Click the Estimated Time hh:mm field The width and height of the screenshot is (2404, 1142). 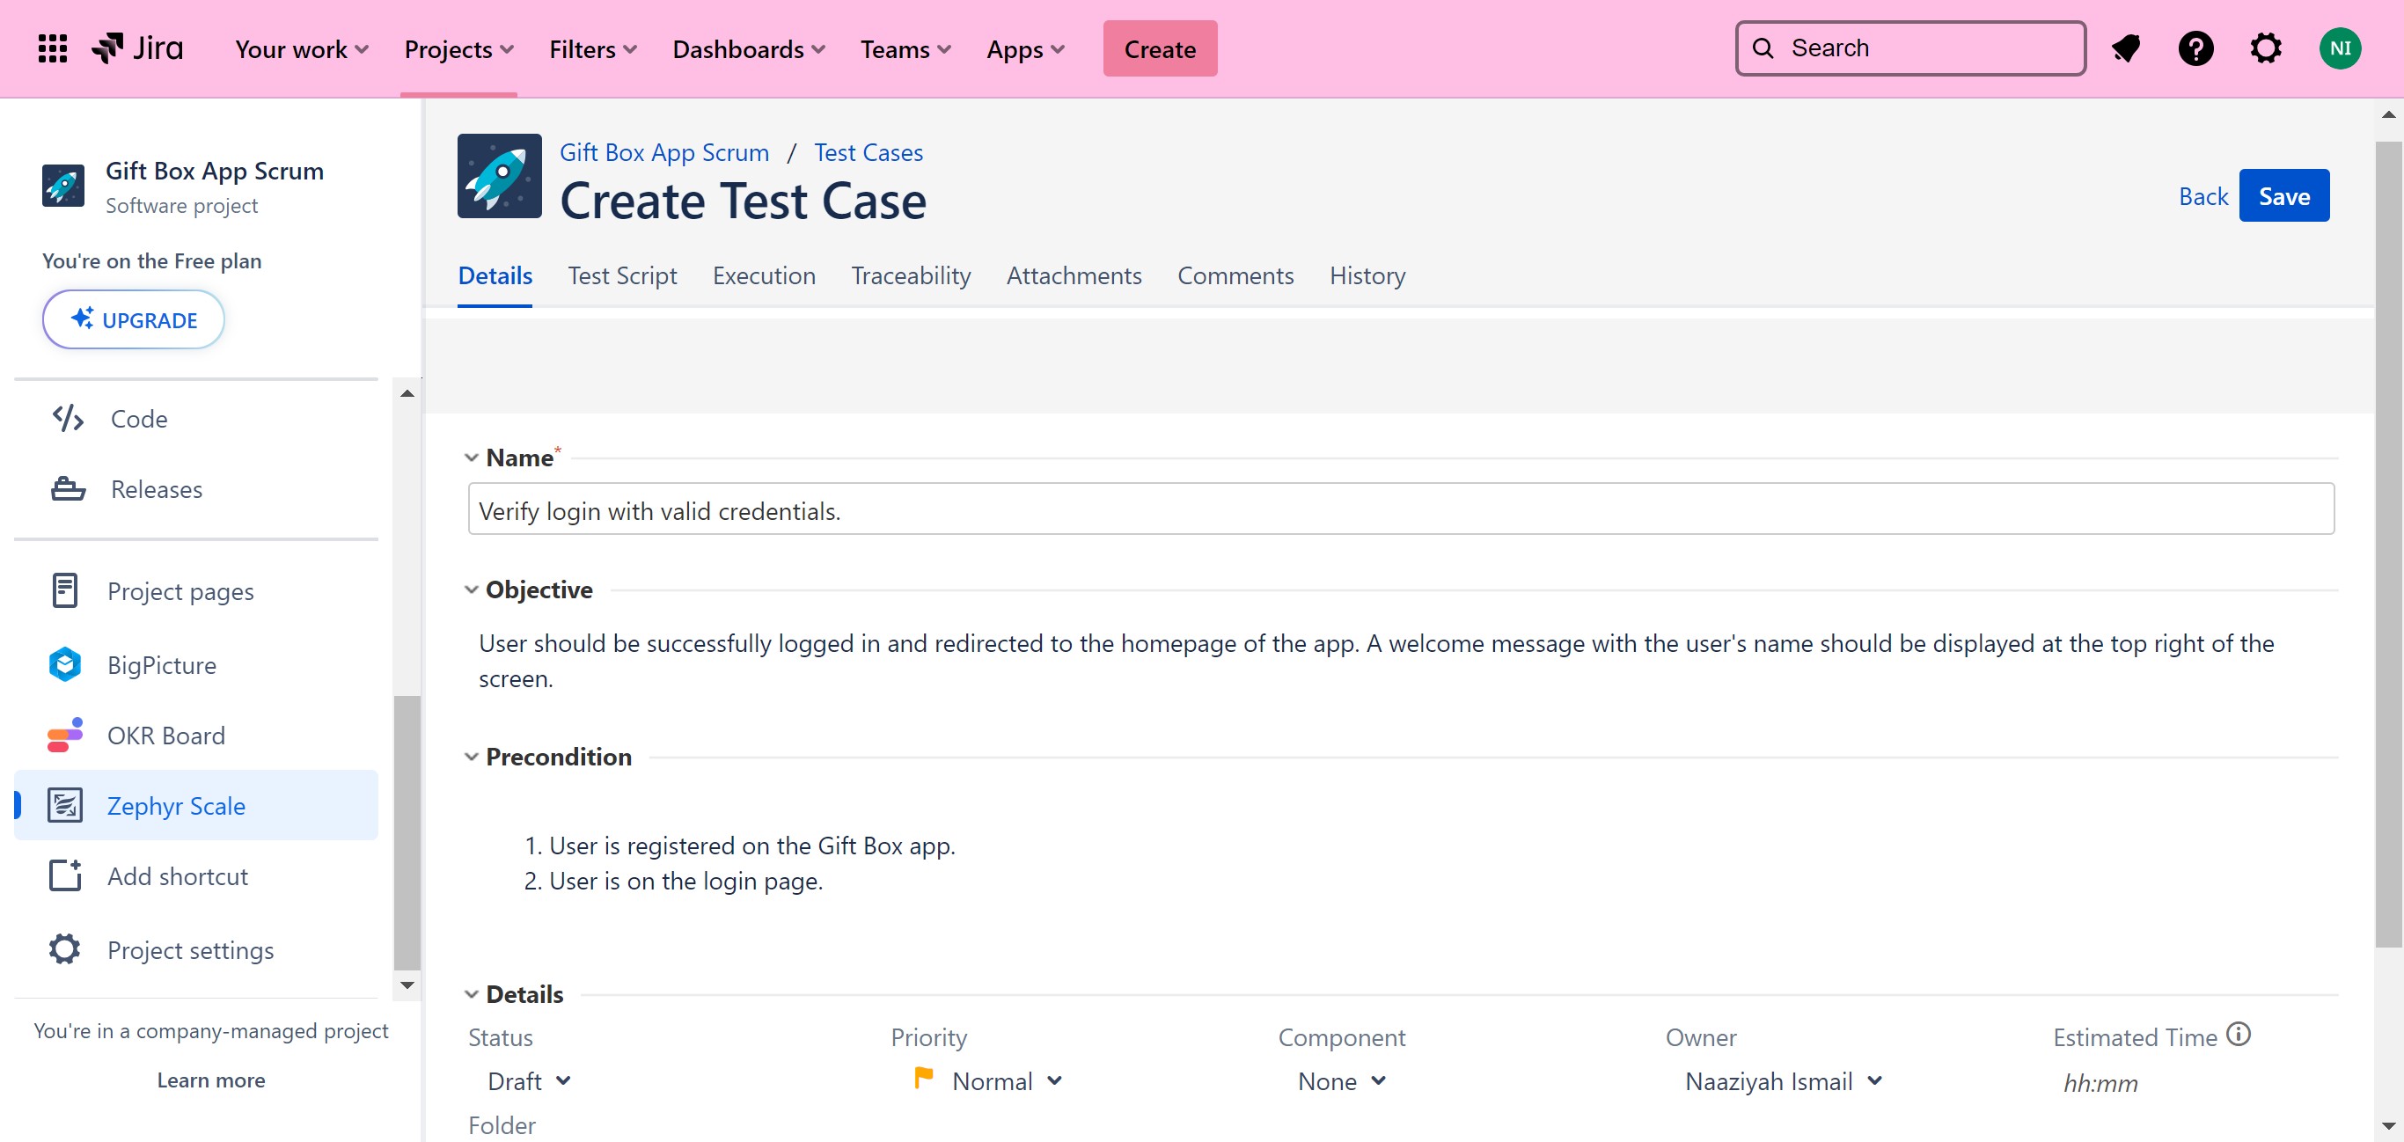(2100, 1082)
